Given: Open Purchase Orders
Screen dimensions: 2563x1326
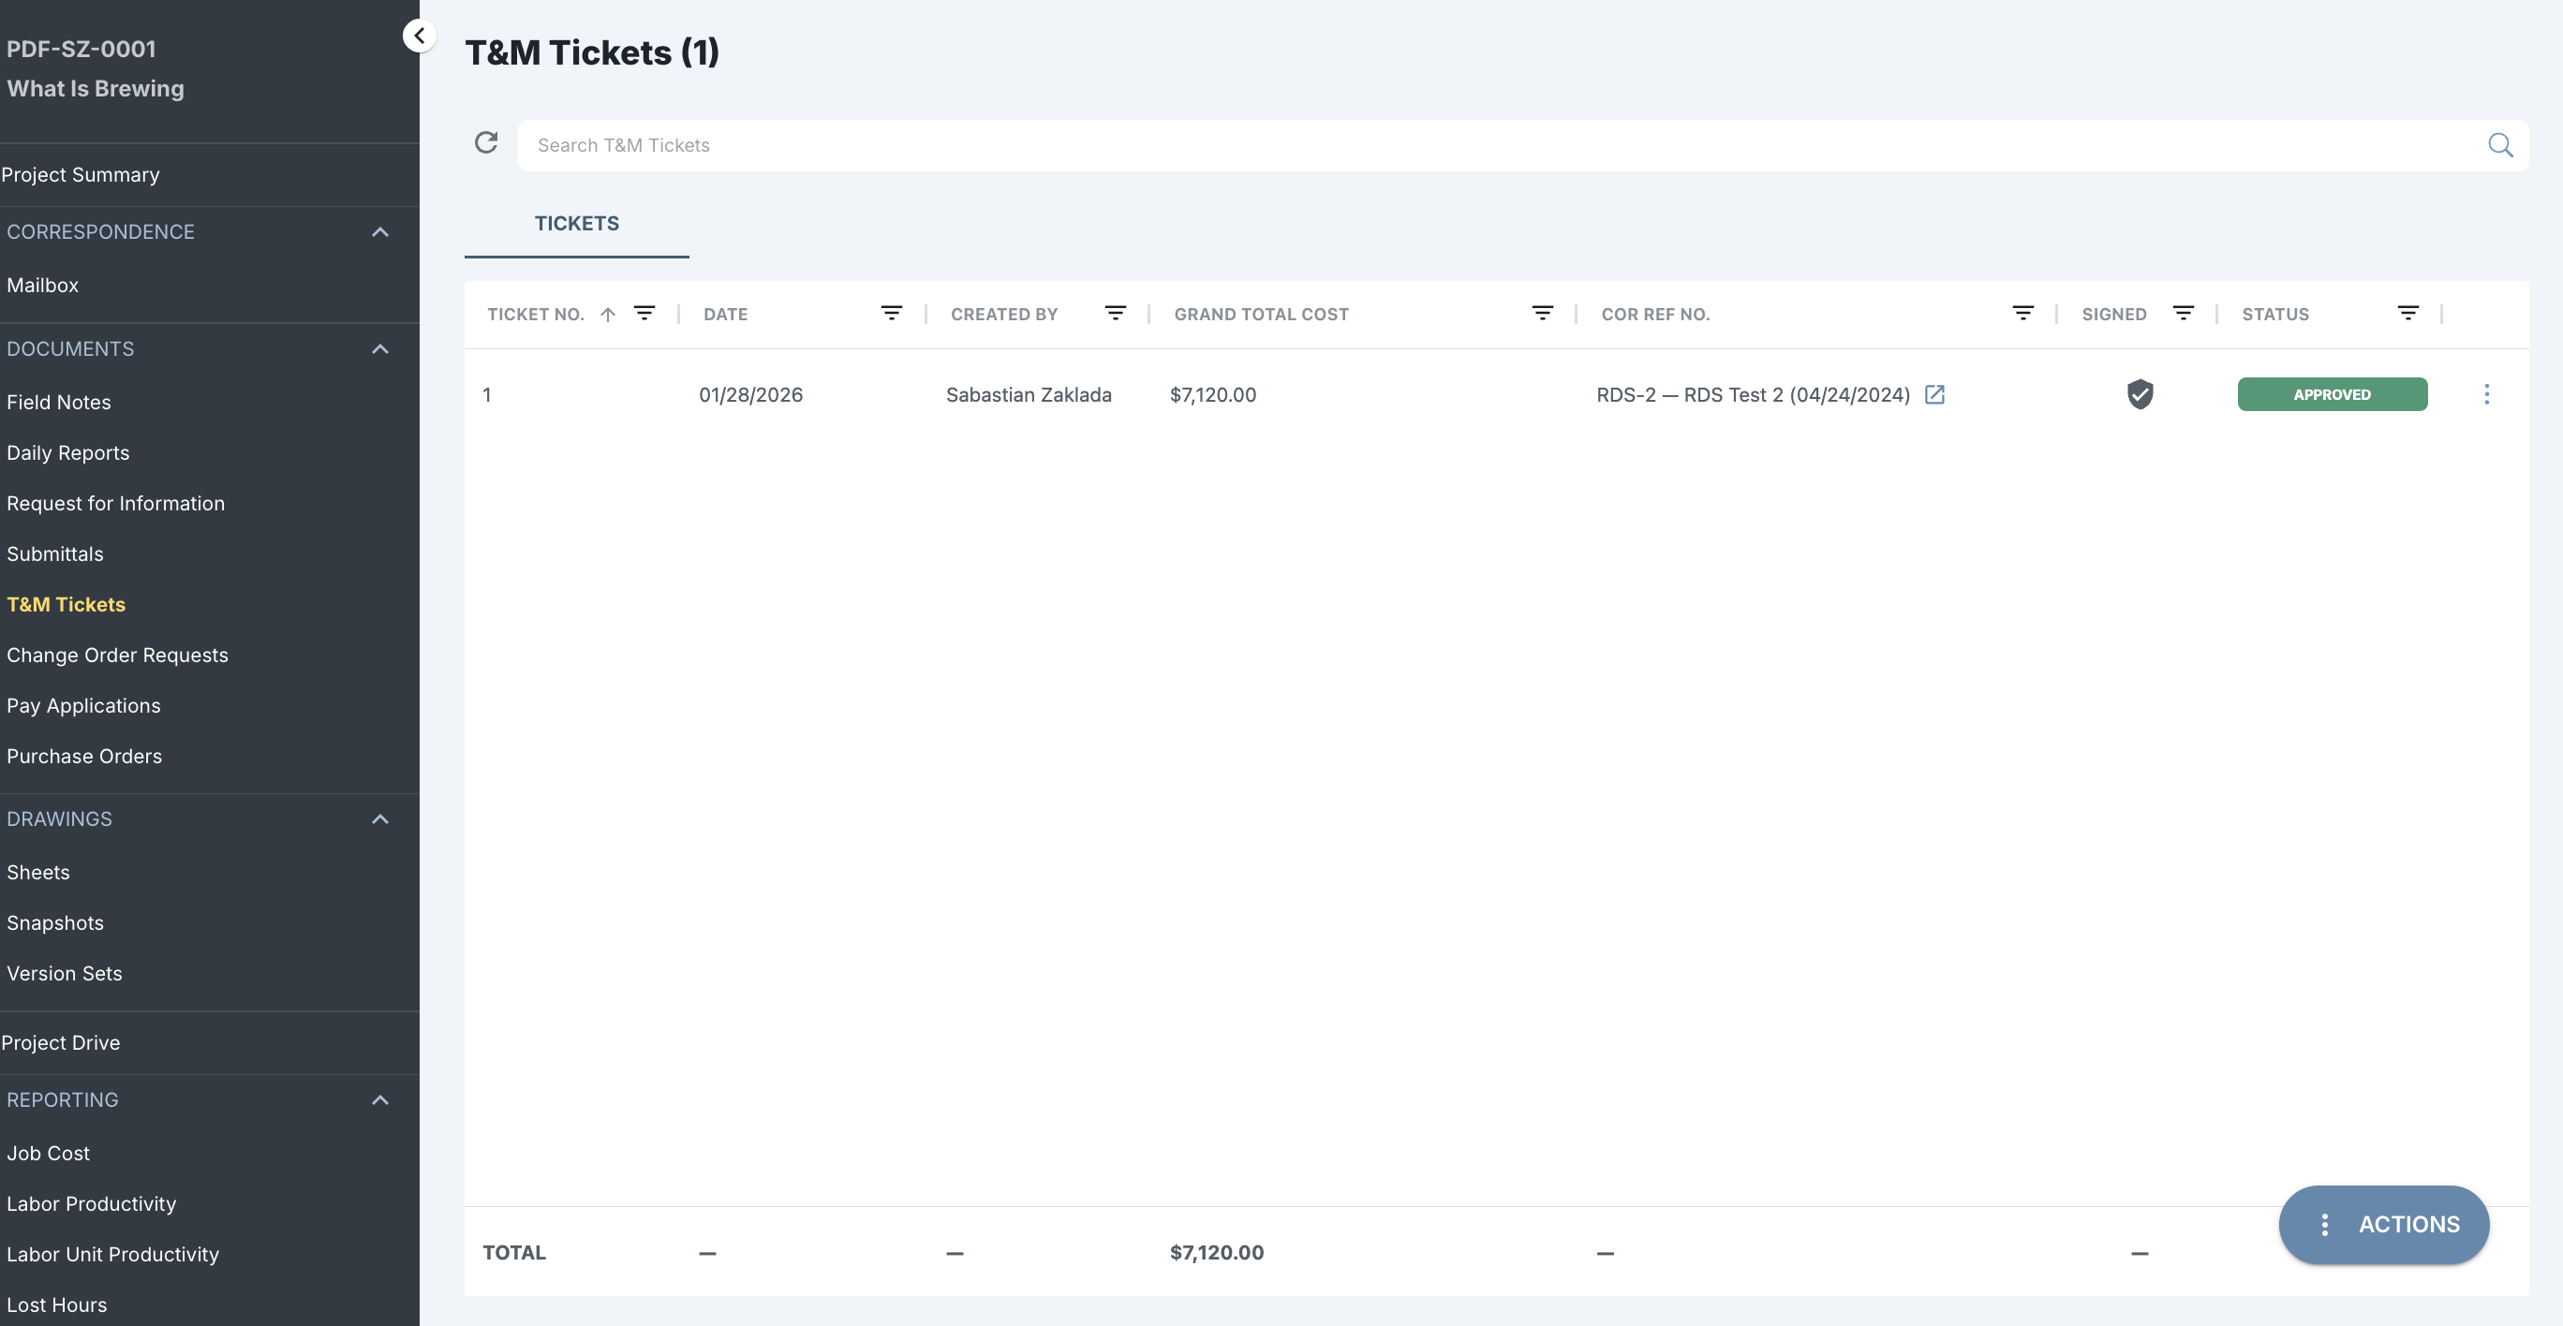Looking at the screenshot, I should click(84, 757).
